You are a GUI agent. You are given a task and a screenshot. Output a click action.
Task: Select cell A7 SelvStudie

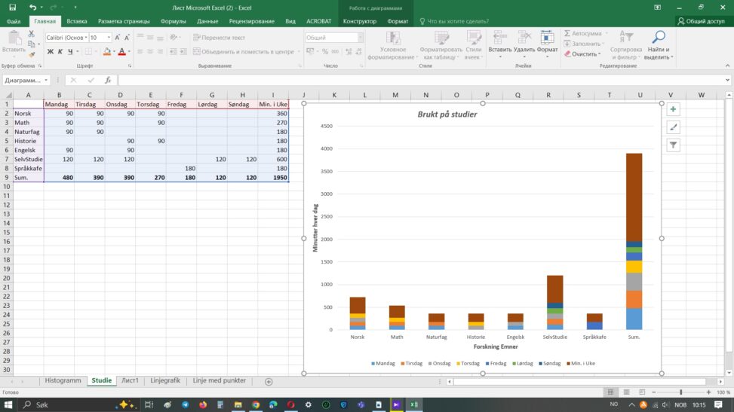[28, 159]
